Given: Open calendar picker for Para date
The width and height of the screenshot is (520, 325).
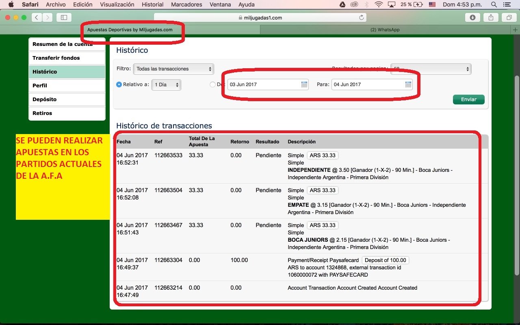Looking at the screenshot, I should (x=408, y=84).
